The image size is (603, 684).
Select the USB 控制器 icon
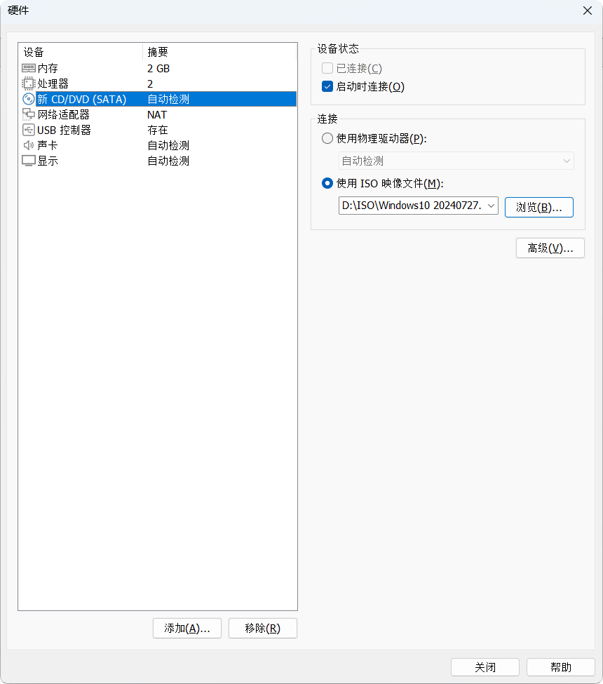28,130
